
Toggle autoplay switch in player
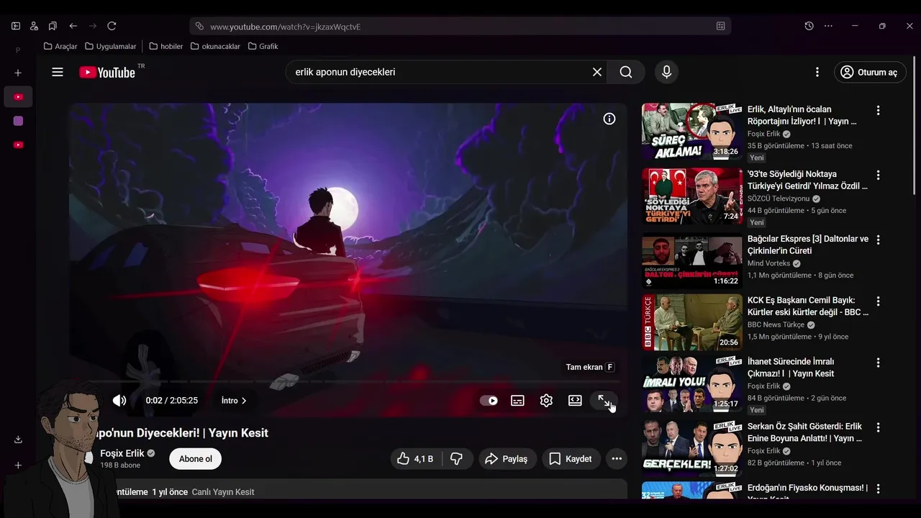point(489,401)
